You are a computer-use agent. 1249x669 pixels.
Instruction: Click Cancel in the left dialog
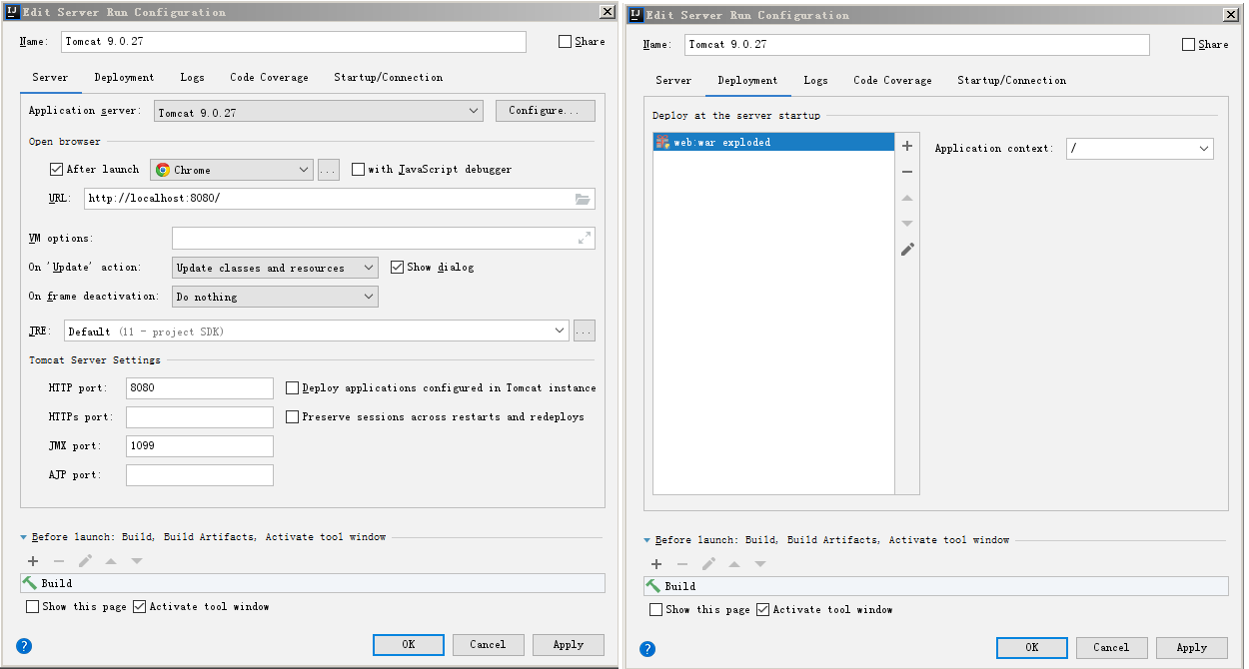[489, 645]
